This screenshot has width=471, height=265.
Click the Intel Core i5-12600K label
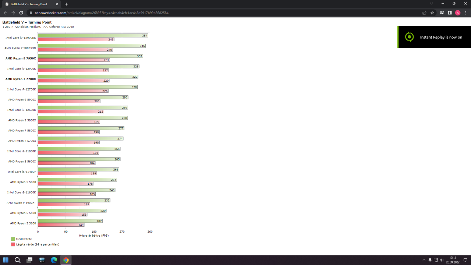(x=22, y=110)
